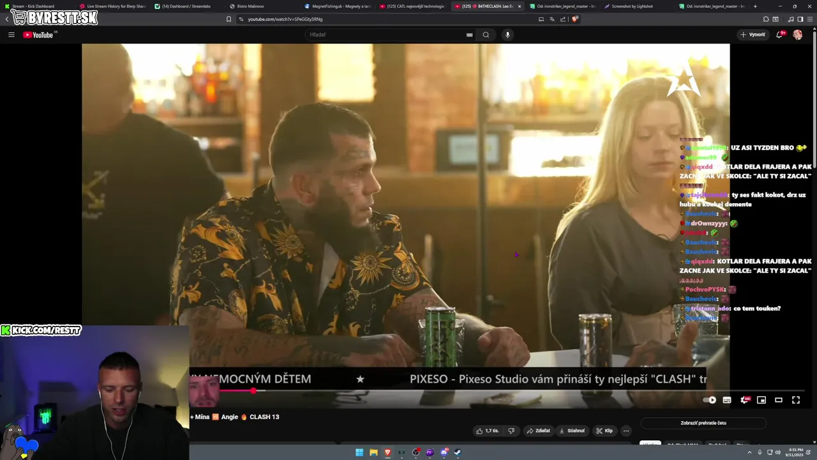Click the Brave Shields lion icon
817x460 pixels.
click(574, 19)
